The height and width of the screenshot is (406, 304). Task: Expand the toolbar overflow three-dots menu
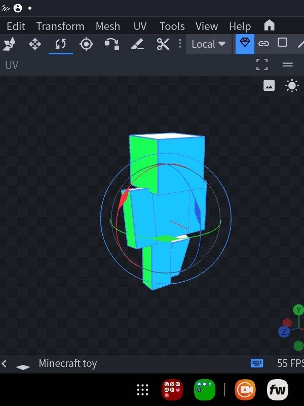(180, 44)
